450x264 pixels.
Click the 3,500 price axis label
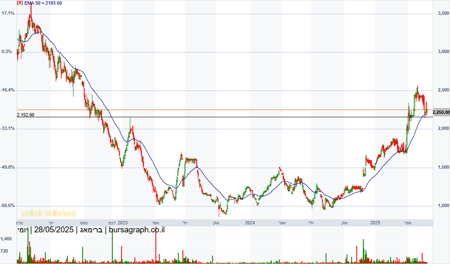(x=443, y=13)
